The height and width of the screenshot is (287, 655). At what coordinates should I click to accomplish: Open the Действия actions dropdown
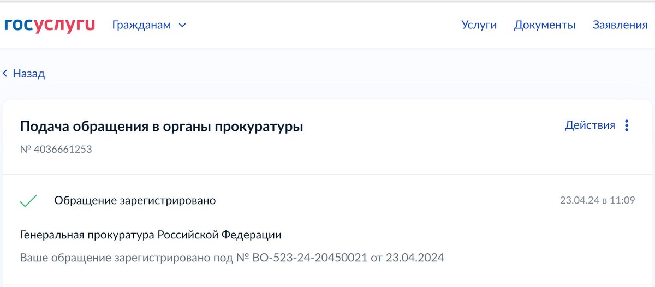597,125
